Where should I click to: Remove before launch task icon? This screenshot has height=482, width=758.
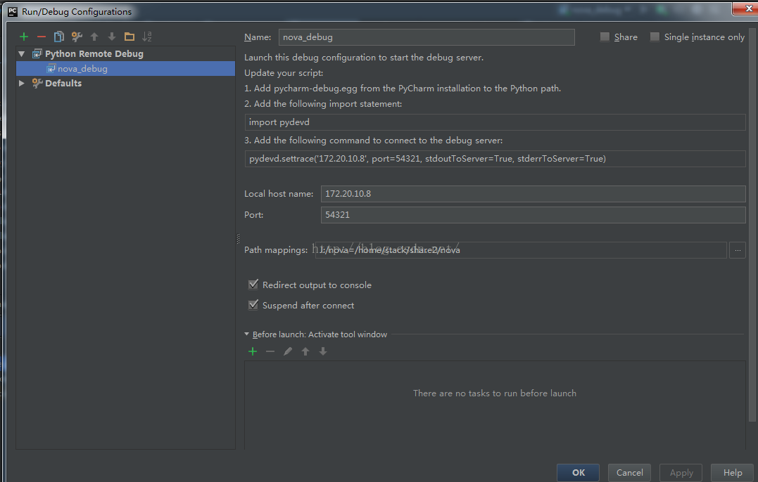point(270,351)
